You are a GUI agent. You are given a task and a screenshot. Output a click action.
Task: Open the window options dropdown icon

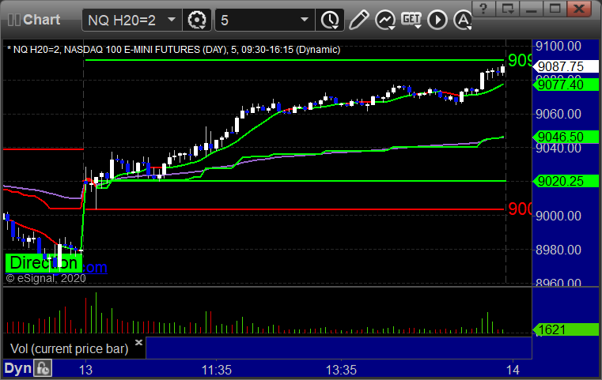coord(507,9)
